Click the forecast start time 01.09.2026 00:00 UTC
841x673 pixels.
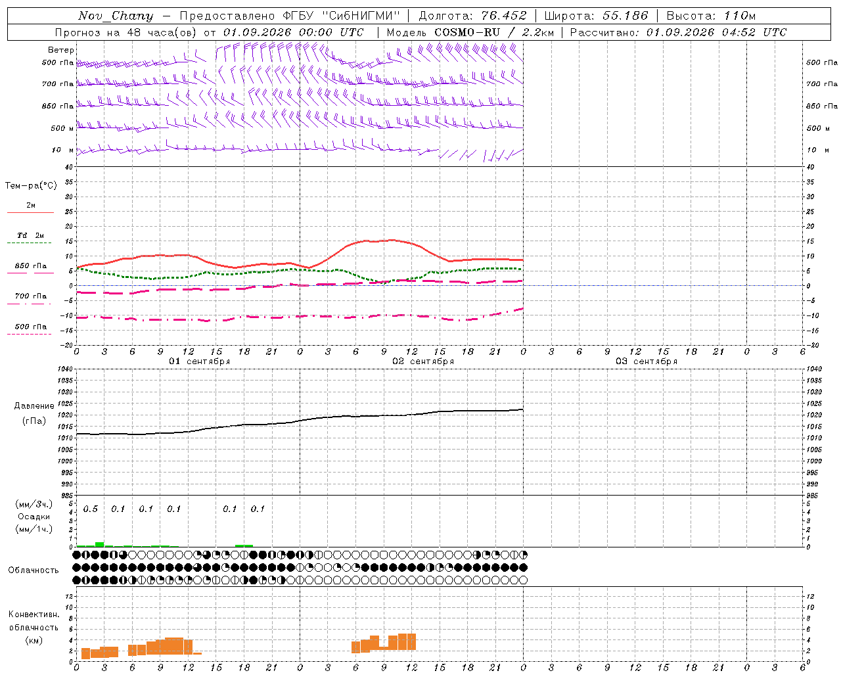click(x=293, y=32)
